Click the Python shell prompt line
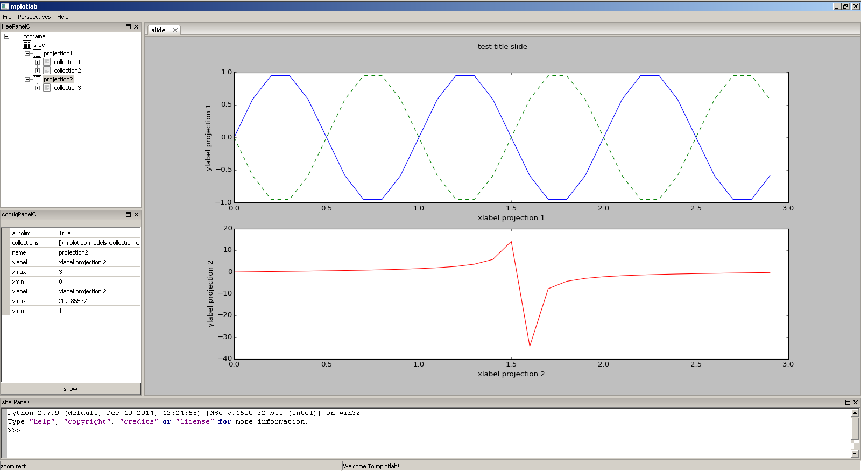Viewport: 861px width, 471px height. coord(13,431)
